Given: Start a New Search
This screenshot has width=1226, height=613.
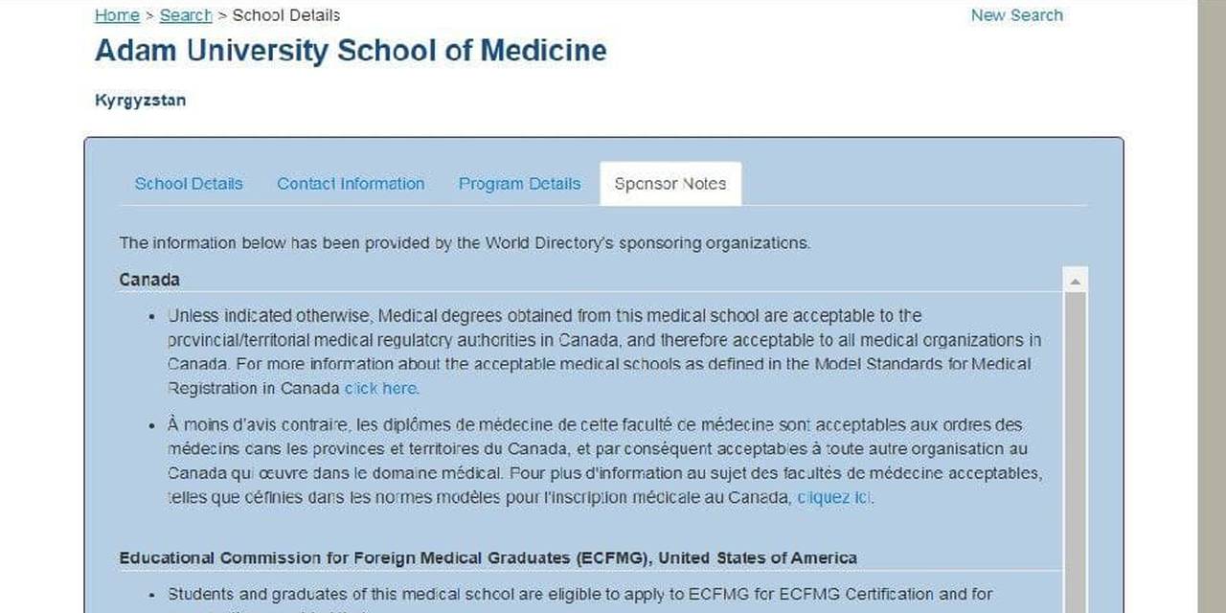Looking at the screenshot, I should (1016, 15).
